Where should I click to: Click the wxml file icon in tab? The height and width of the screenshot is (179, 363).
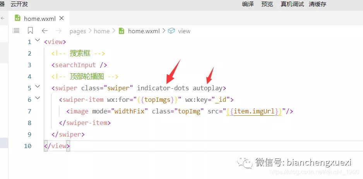coord(17,18)
